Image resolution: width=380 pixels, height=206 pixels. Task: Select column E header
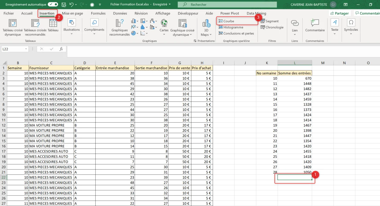click(x=115, y=63)
